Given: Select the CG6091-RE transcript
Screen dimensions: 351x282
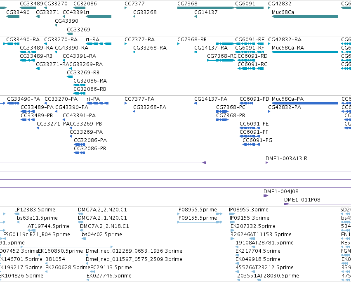Looking at the screenshot, I should tap(249, 44).
